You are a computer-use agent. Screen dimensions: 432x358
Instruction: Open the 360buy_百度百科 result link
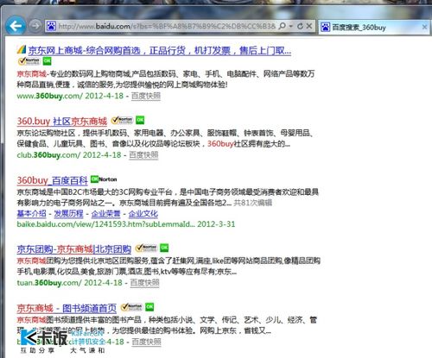tap(53, 180)
